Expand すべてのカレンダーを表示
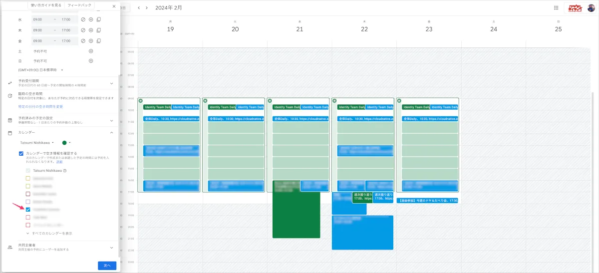Screen dimensions: 599x273 (49, 233)
